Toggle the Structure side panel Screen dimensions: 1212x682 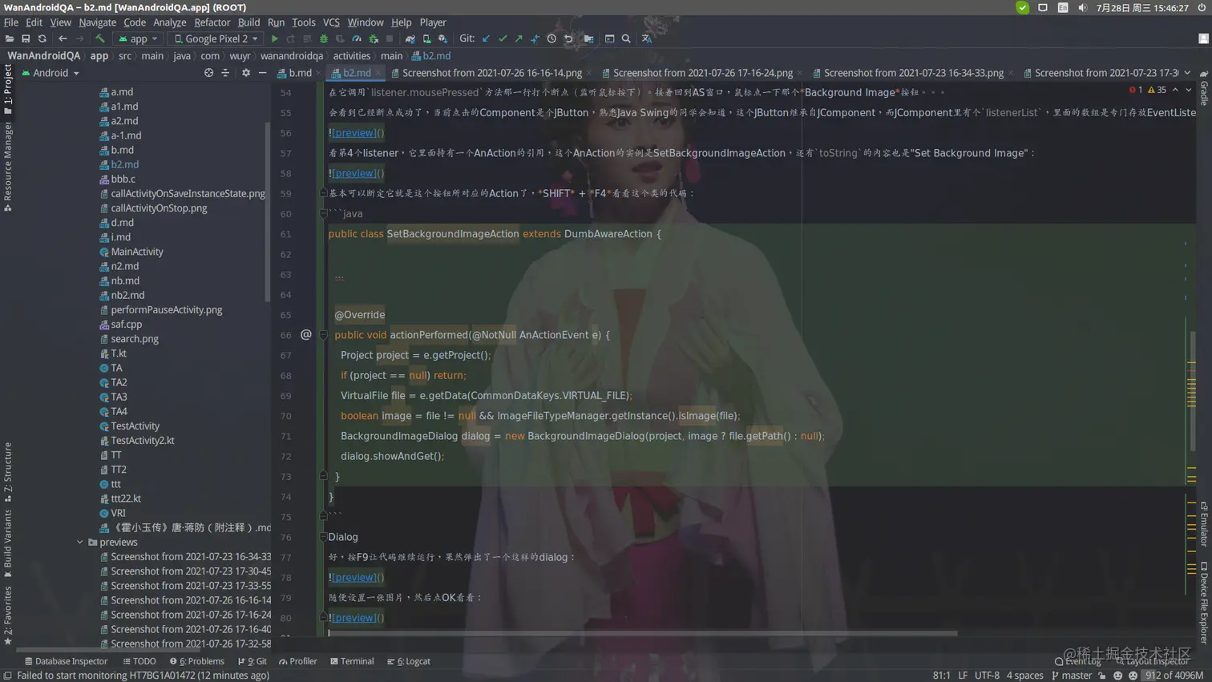coord(8,471)
